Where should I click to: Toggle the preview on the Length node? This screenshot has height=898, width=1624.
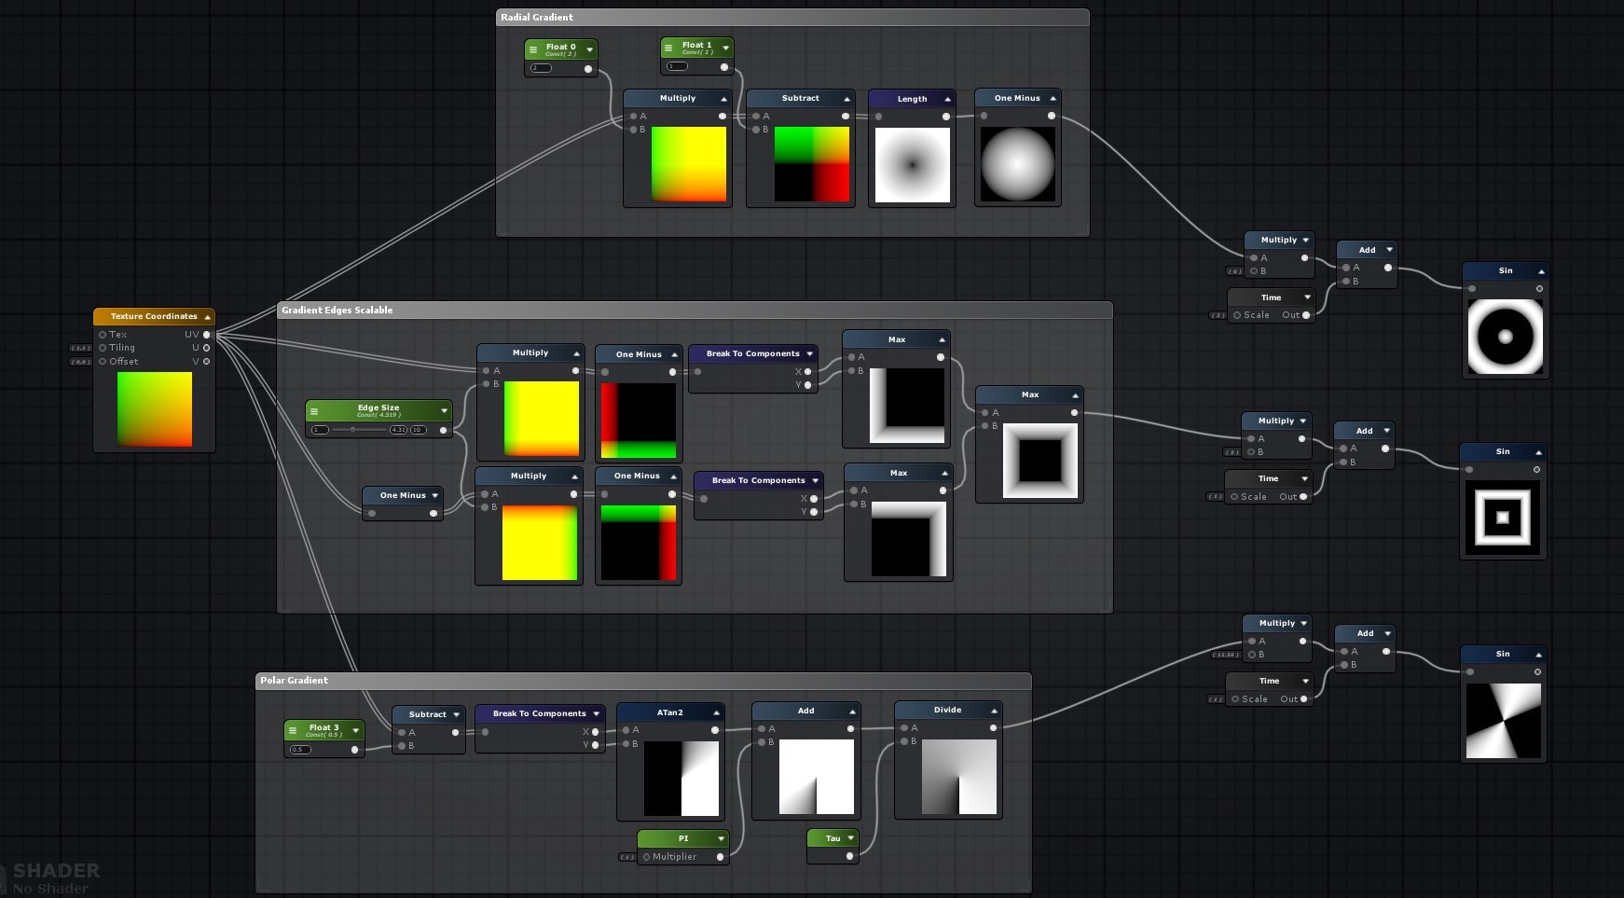click(x=947, y=99)
